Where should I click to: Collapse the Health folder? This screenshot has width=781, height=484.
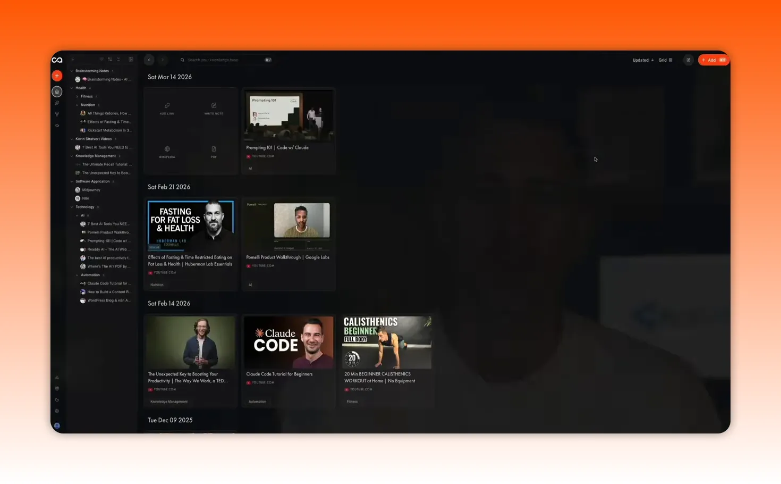coord(72,88)
